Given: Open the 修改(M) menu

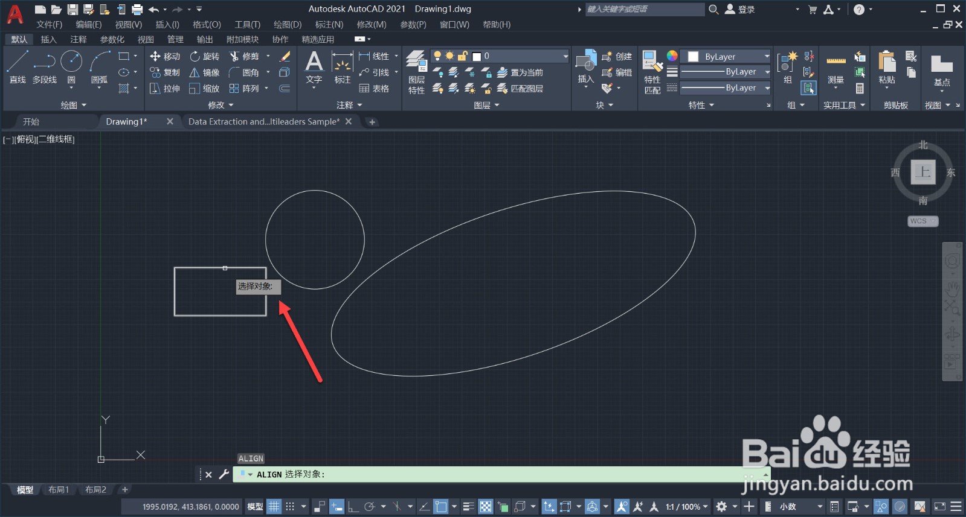Looking at the screenshot, I should (x=372, y=25).
